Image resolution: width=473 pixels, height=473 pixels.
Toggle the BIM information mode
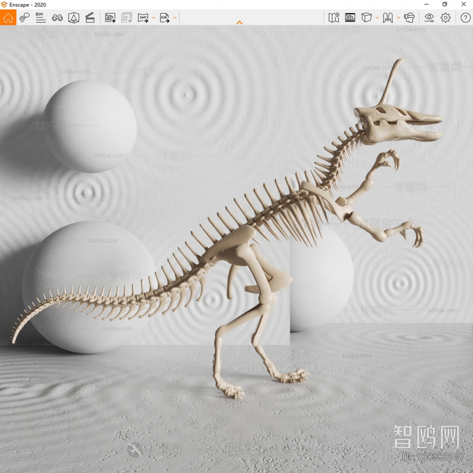(41, 18)
